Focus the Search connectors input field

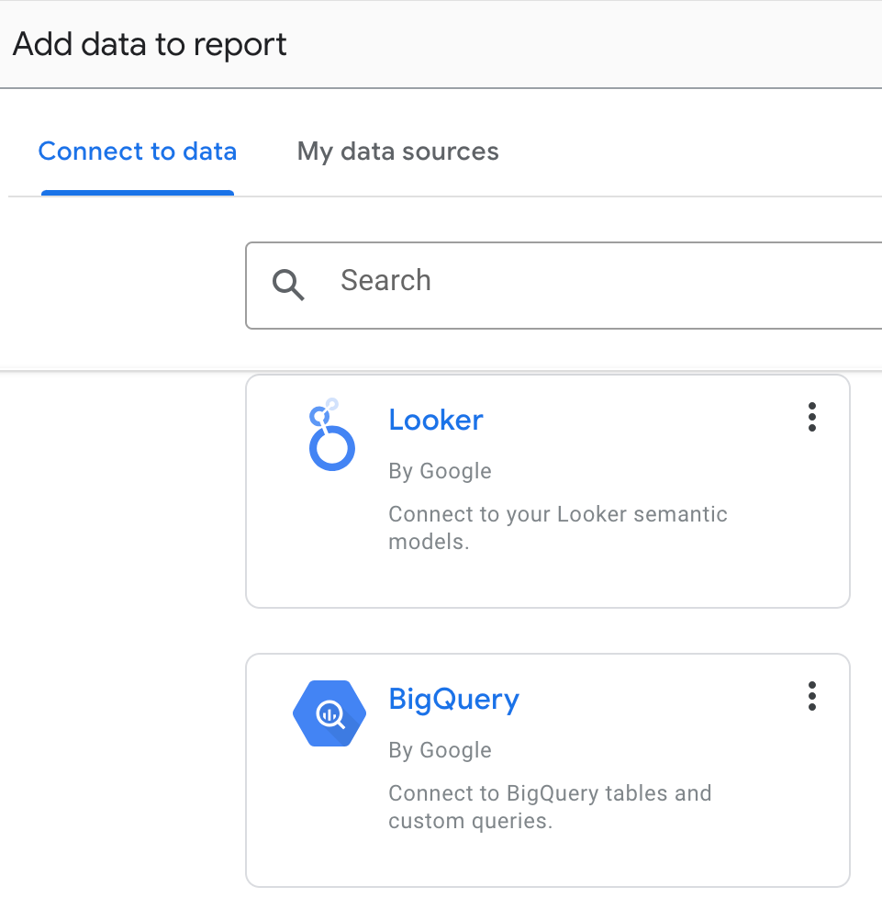point(564,286)
